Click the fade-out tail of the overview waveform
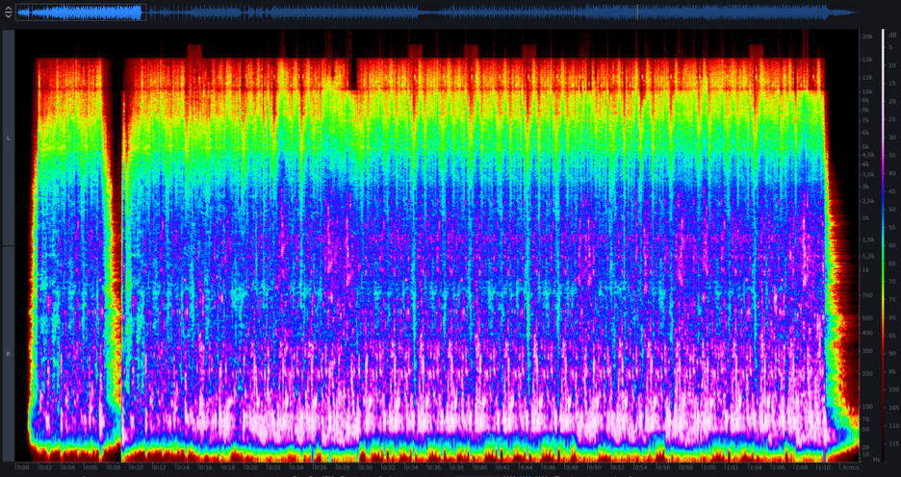Image resolution: width=901 pixels, height=477 pixels. coord(843,13)
